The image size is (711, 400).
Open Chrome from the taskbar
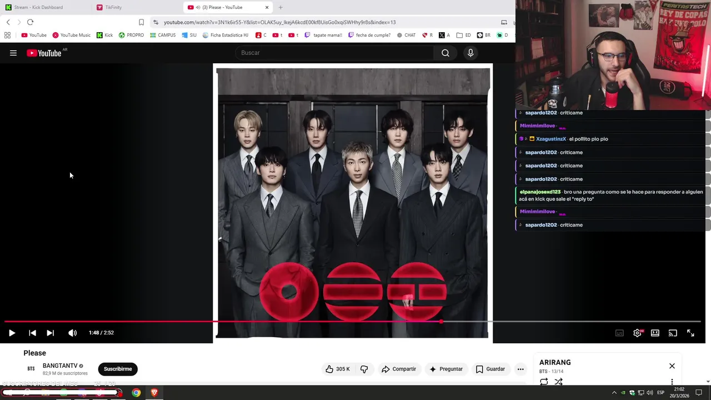click(x=136, y=393)
